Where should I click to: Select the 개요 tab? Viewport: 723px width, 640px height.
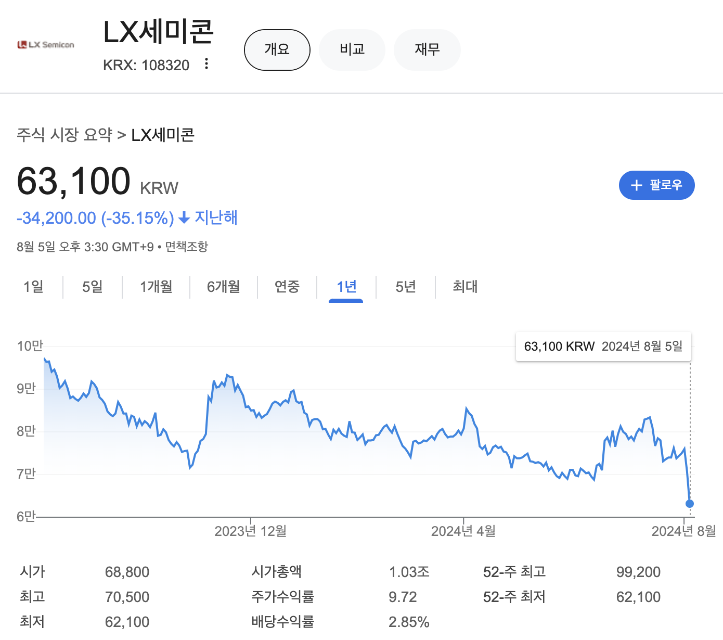(277, 50)
